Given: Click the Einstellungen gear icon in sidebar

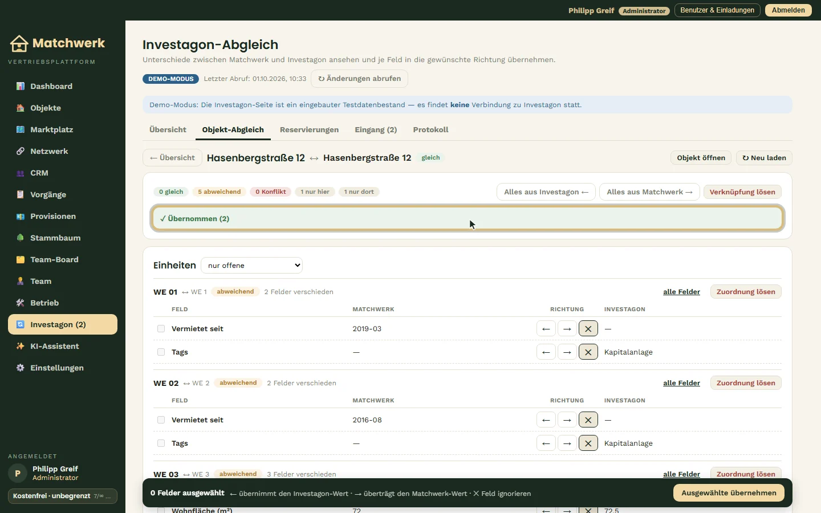Looking at the screenshot, I should tap(21, 368).
